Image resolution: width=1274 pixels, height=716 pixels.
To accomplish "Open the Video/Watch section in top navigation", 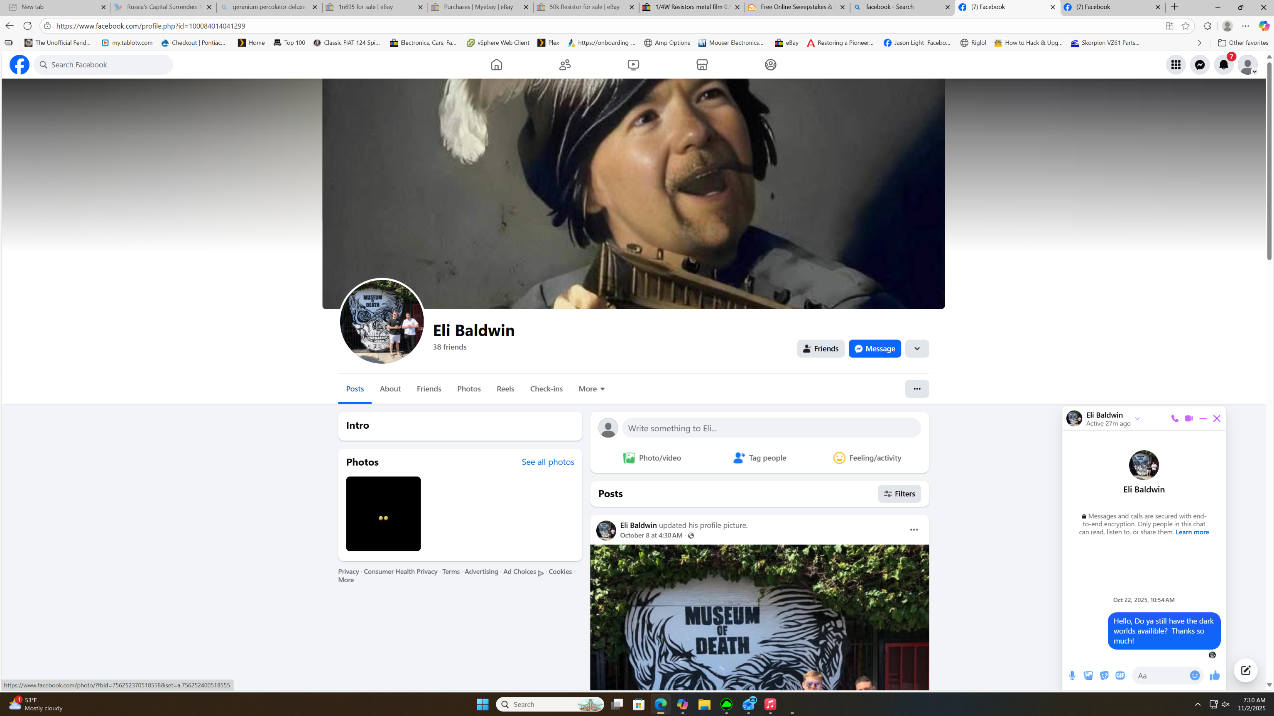I will (x=633, y=64).
